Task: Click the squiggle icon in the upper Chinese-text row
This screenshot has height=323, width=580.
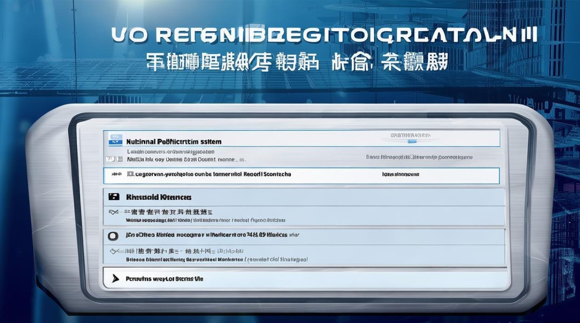Action: point(114,212)
